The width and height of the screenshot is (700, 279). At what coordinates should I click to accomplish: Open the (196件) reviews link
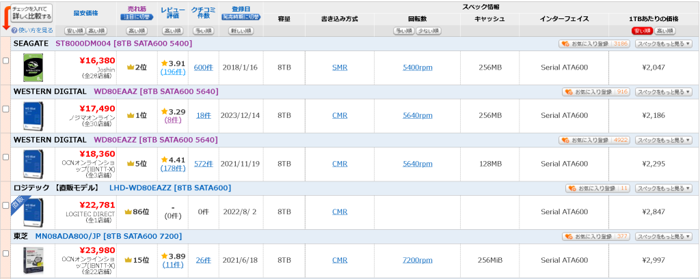tap(173, 72)
